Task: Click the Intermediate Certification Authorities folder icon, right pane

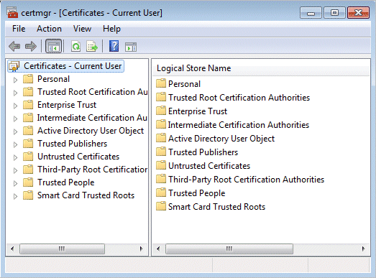Action: tap(161, 124)
